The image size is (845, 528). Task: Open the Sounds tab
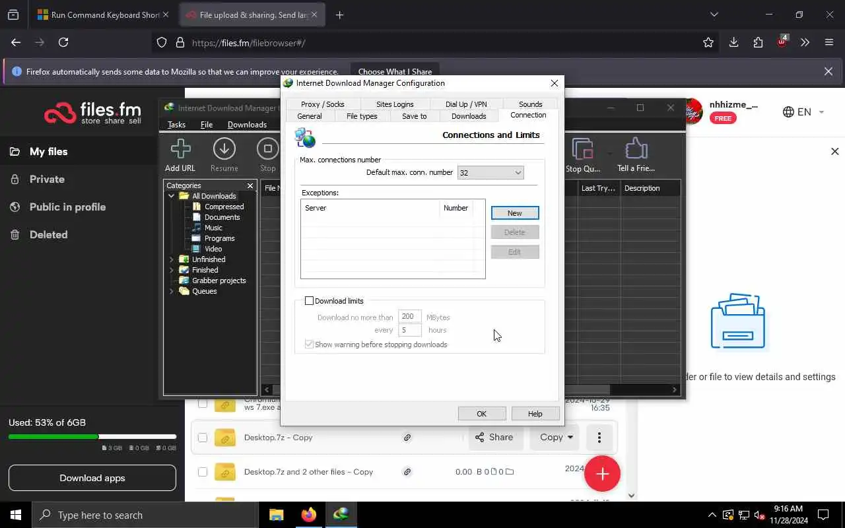pyautogui.click(x=530, y=104)
